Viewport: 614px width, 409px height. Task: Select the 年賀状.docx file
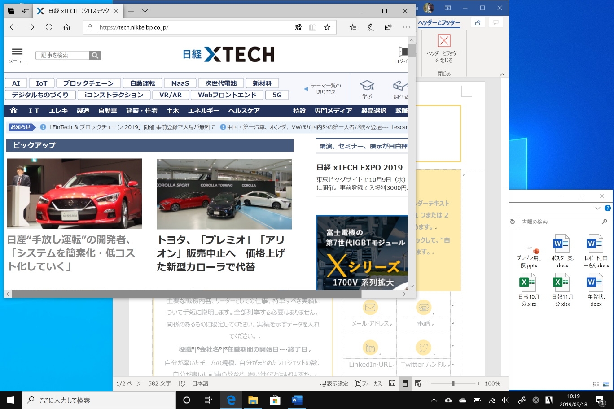point(596,291)
